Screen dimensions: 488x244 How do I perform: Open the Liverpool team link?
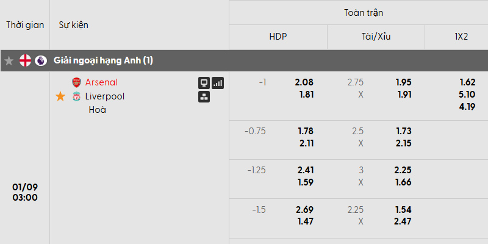point(104,96)
